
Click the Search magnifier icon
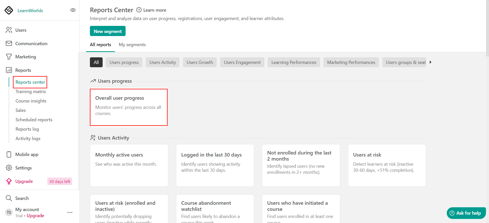tap(9, 198)
